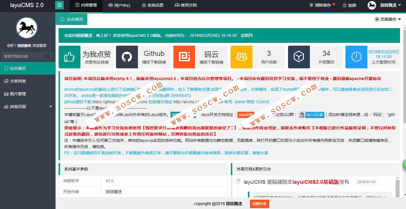Click the 系统设置 gear icon
Viewport: 406px width, 209px height.
pos(144,5)
